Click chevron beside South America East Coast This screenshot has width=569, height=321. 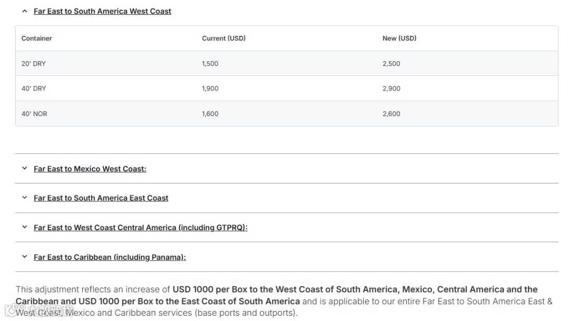pyautogui.click(x=24, y=198)
